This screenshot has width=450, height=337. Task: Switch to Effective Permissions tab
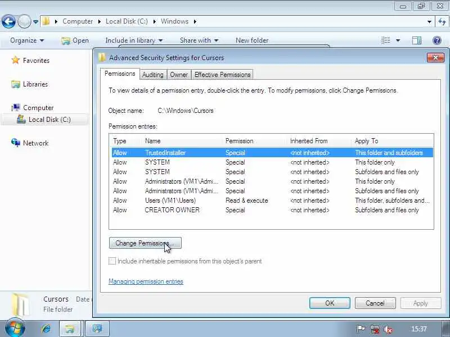(222, 75)
